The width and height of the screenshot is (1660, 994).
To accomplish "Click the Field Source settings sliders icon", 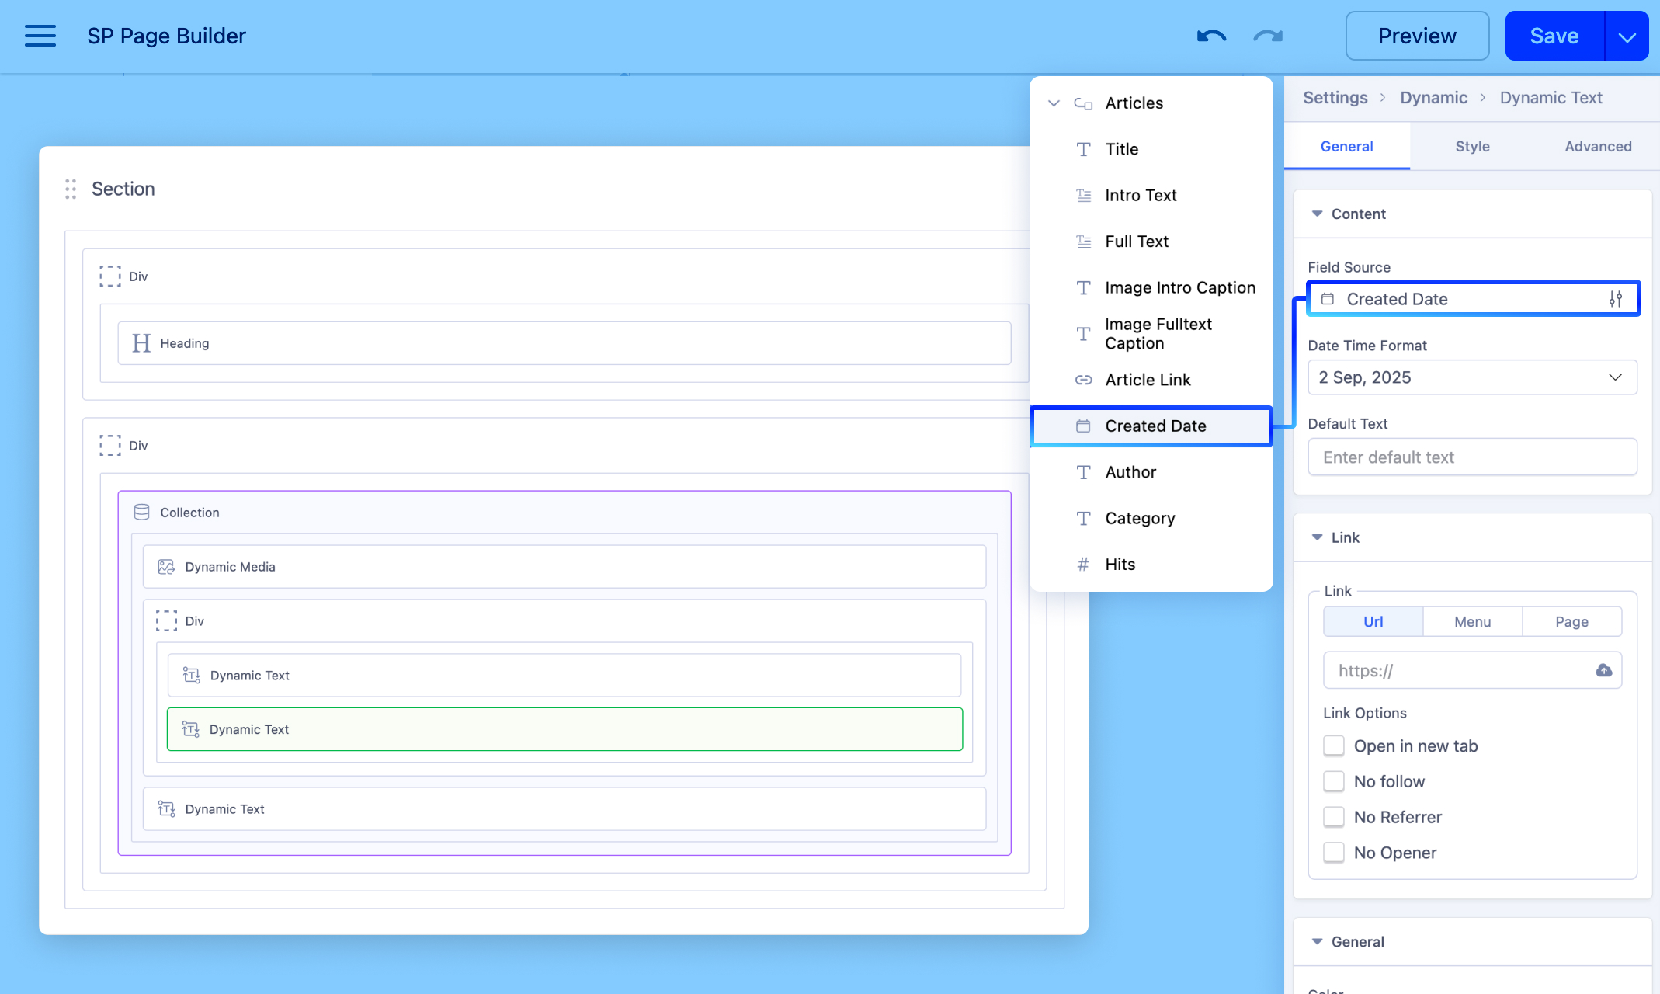I will (x=1616, y=299).
